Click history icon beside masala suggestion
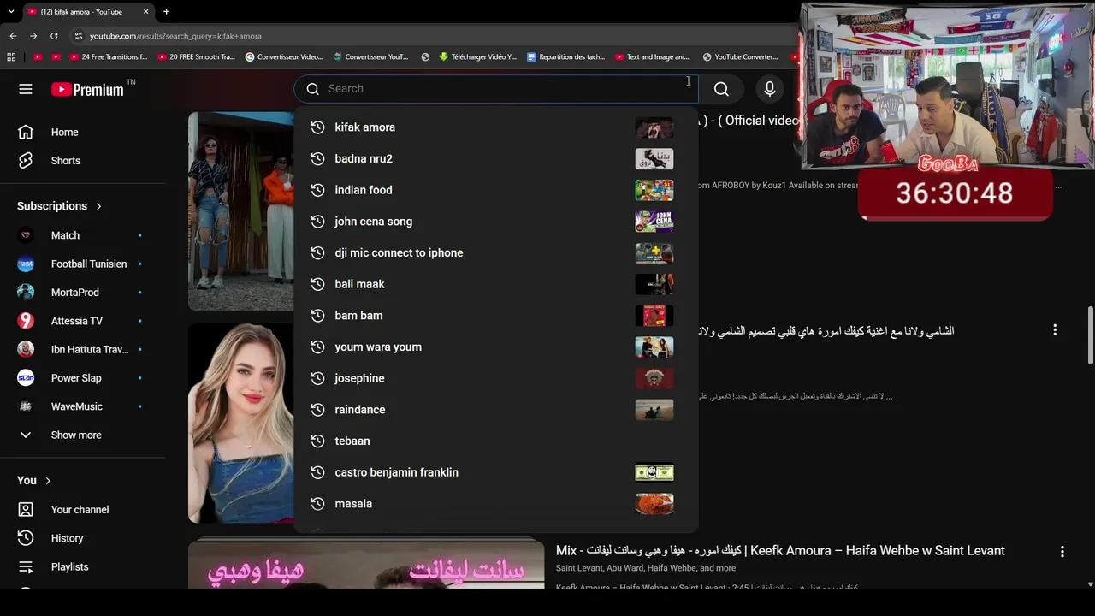Viewport: 1095px width, 616px height. (x=317, y=504)
